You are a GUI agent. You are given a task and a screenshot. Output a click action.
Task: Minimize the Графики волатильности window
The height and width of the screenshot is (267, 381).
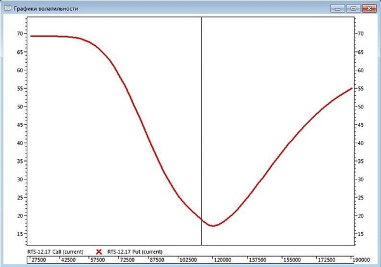pos(338,8)
